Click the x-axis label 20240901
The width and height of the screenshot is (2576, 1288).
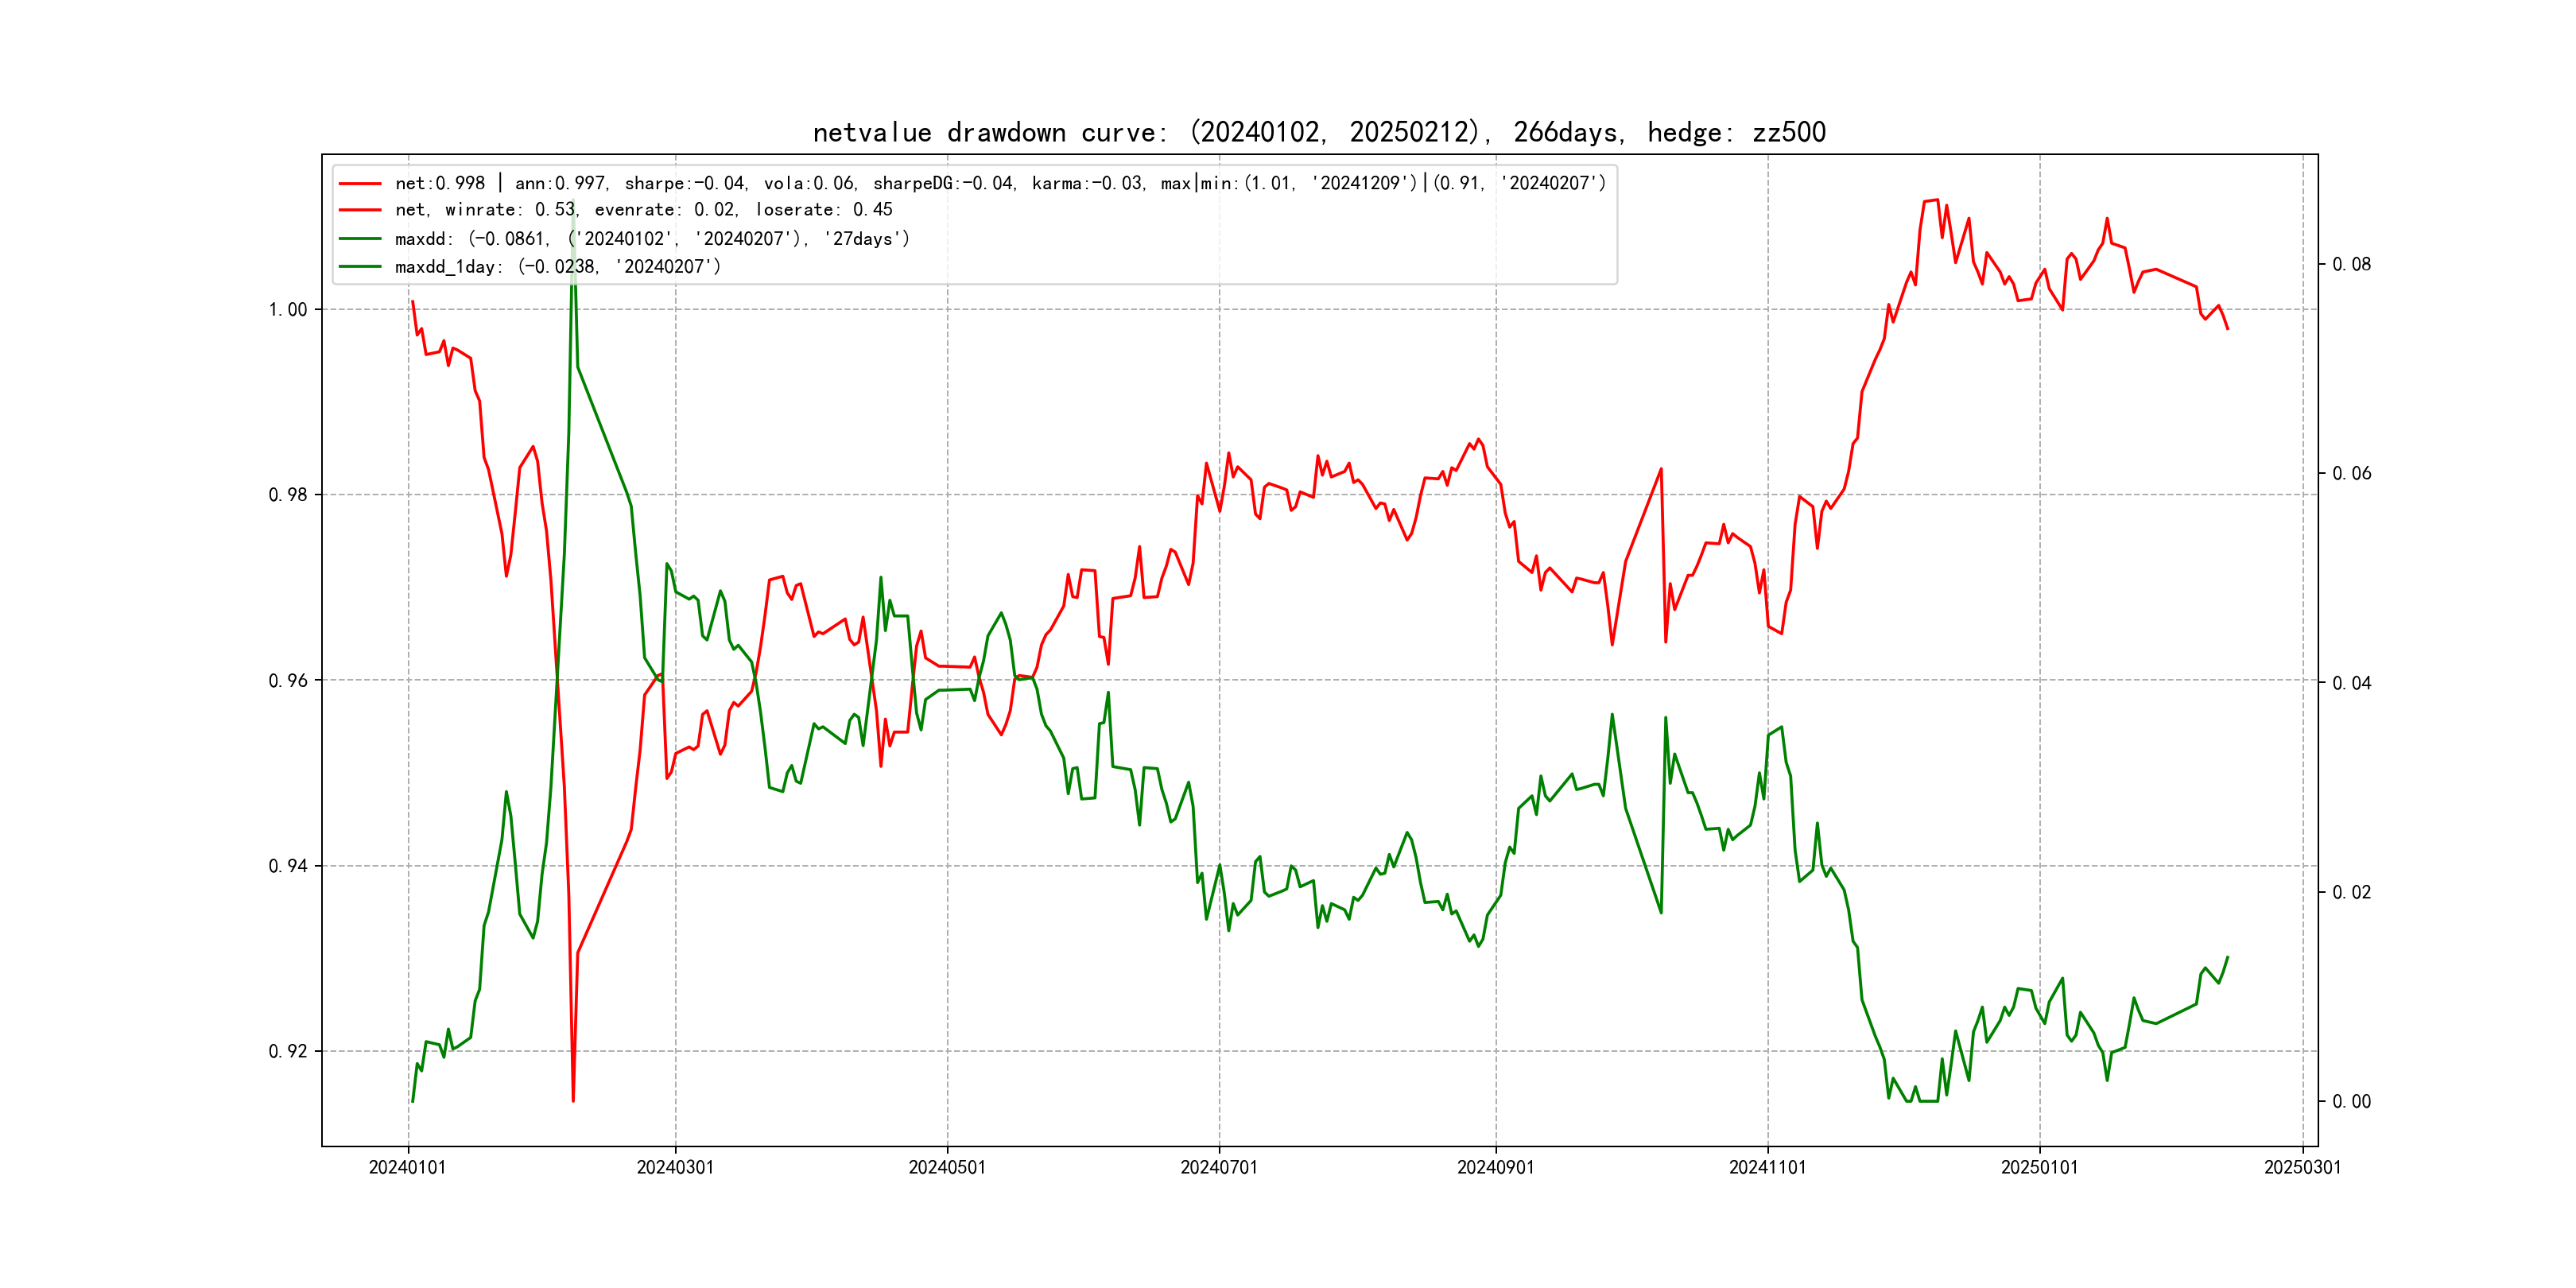coord(1496,1168)
